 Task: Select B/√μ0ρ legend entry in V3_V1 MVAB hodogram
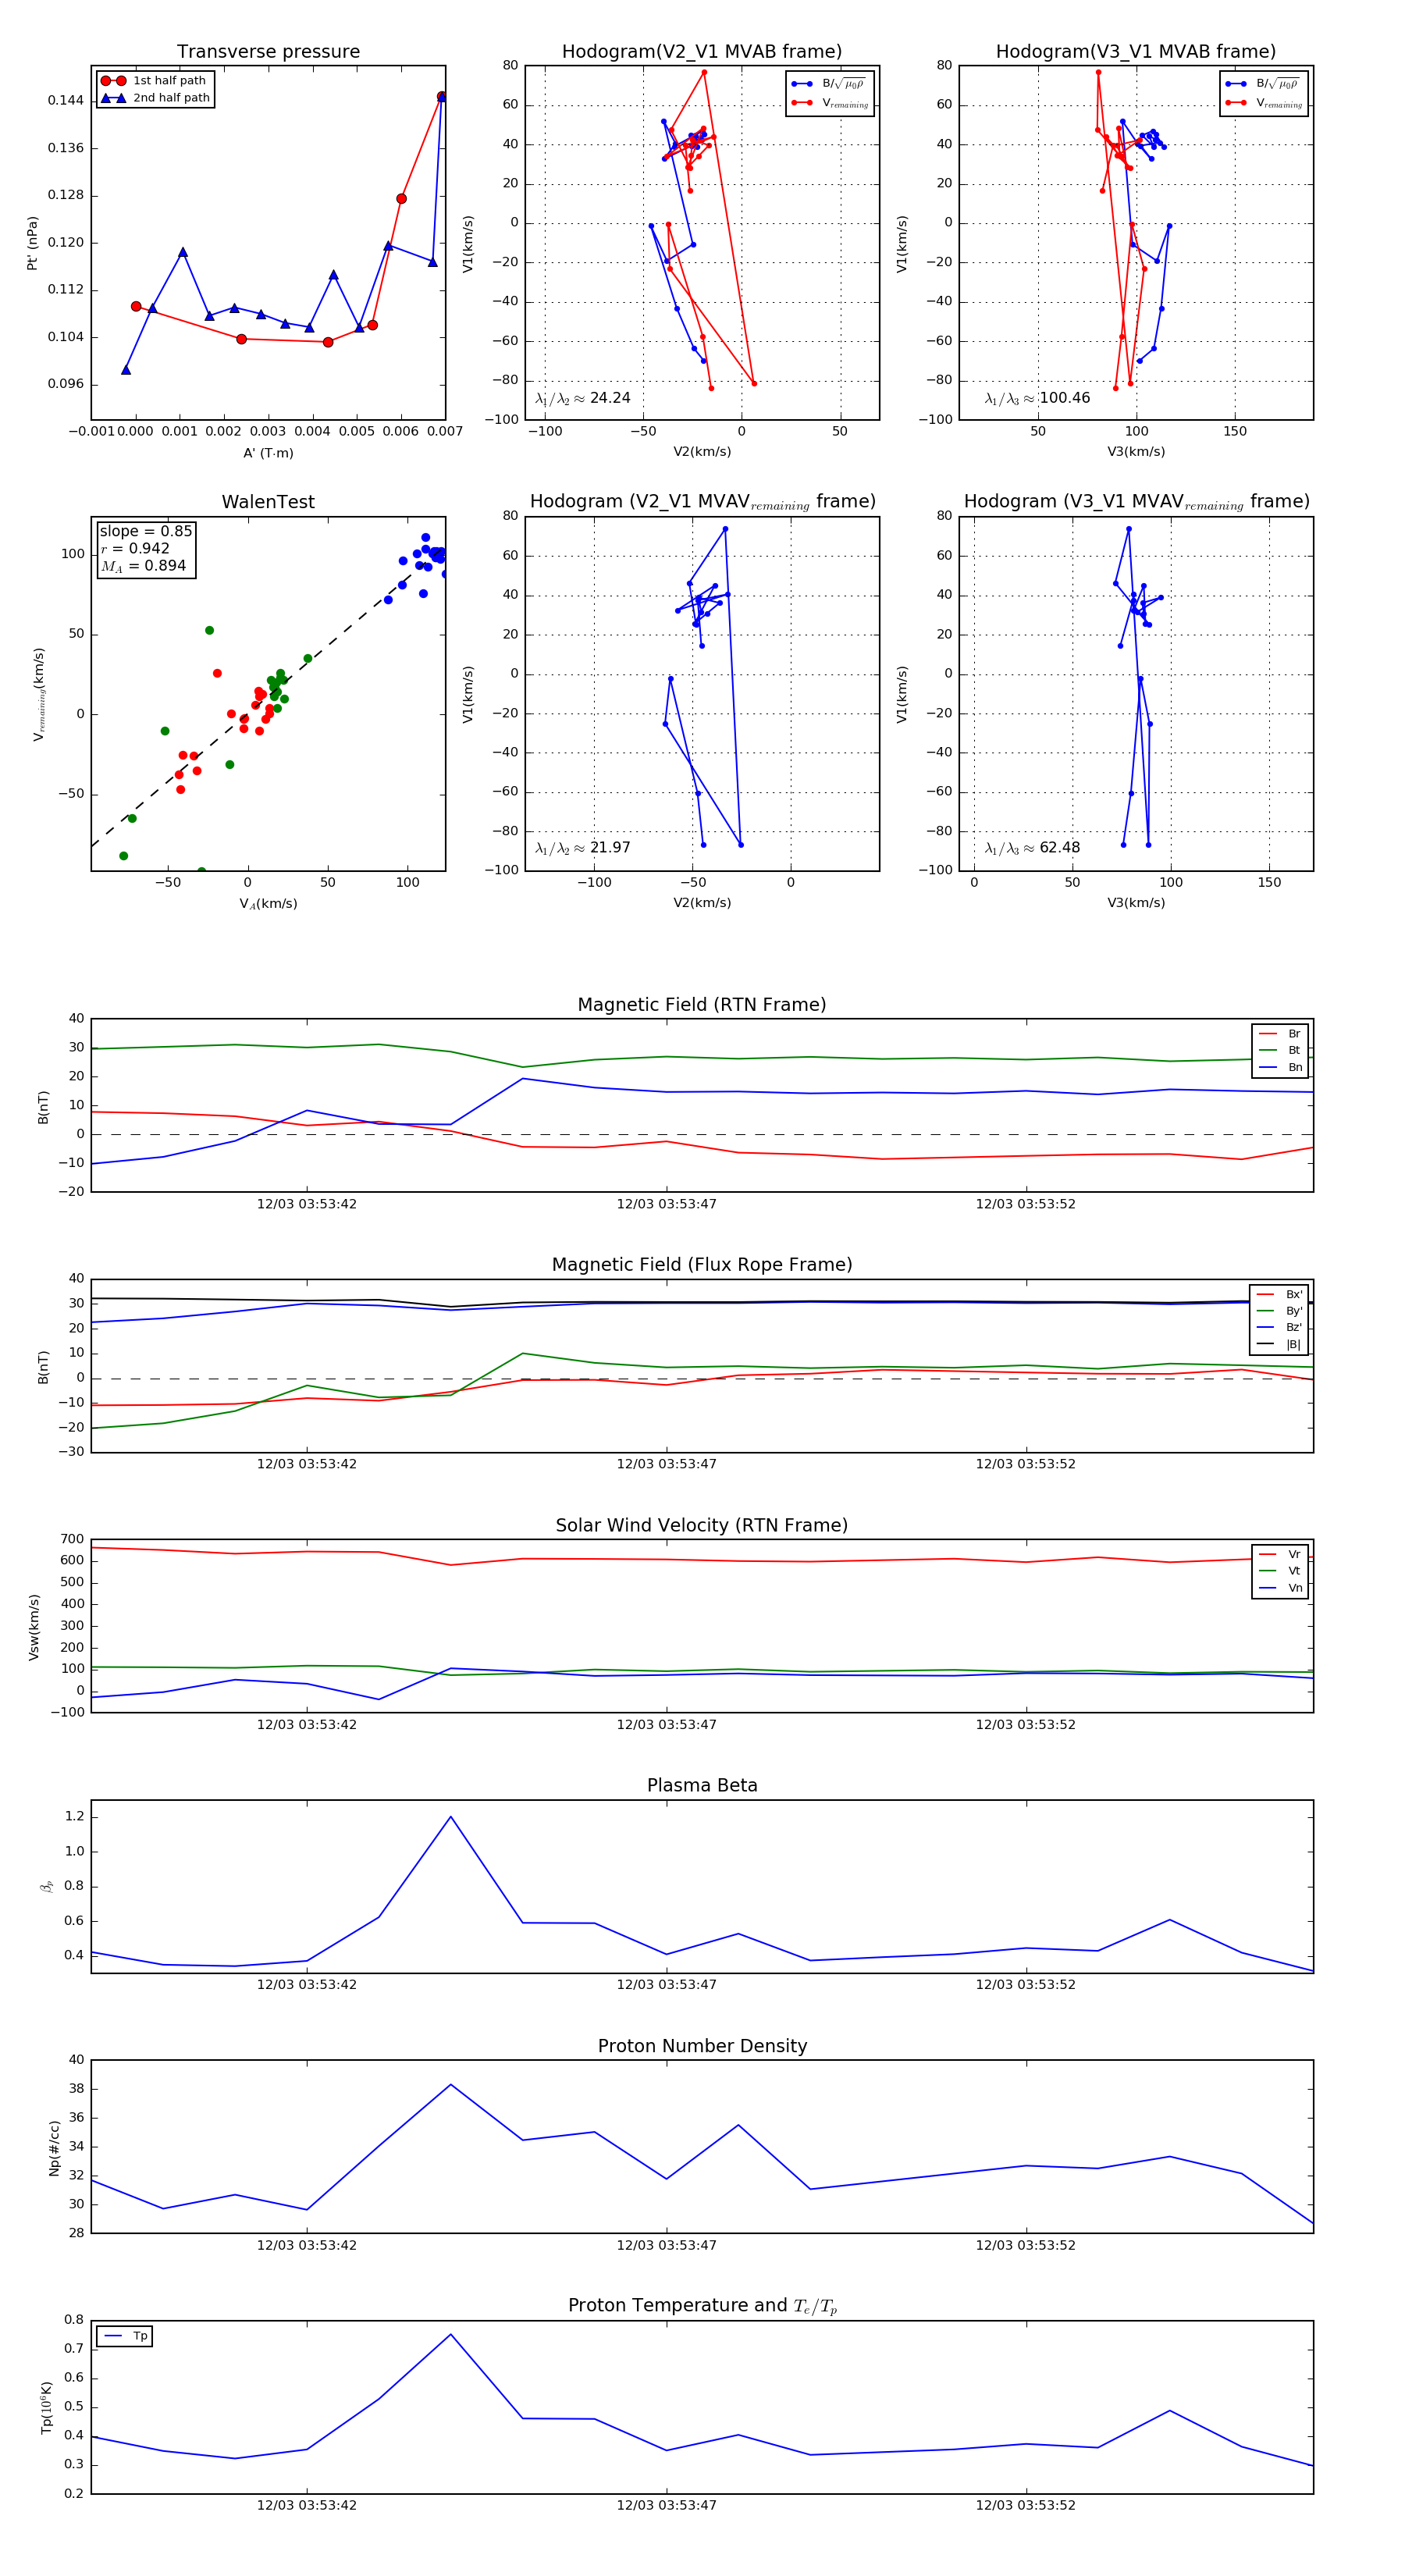coord(1263,84)
